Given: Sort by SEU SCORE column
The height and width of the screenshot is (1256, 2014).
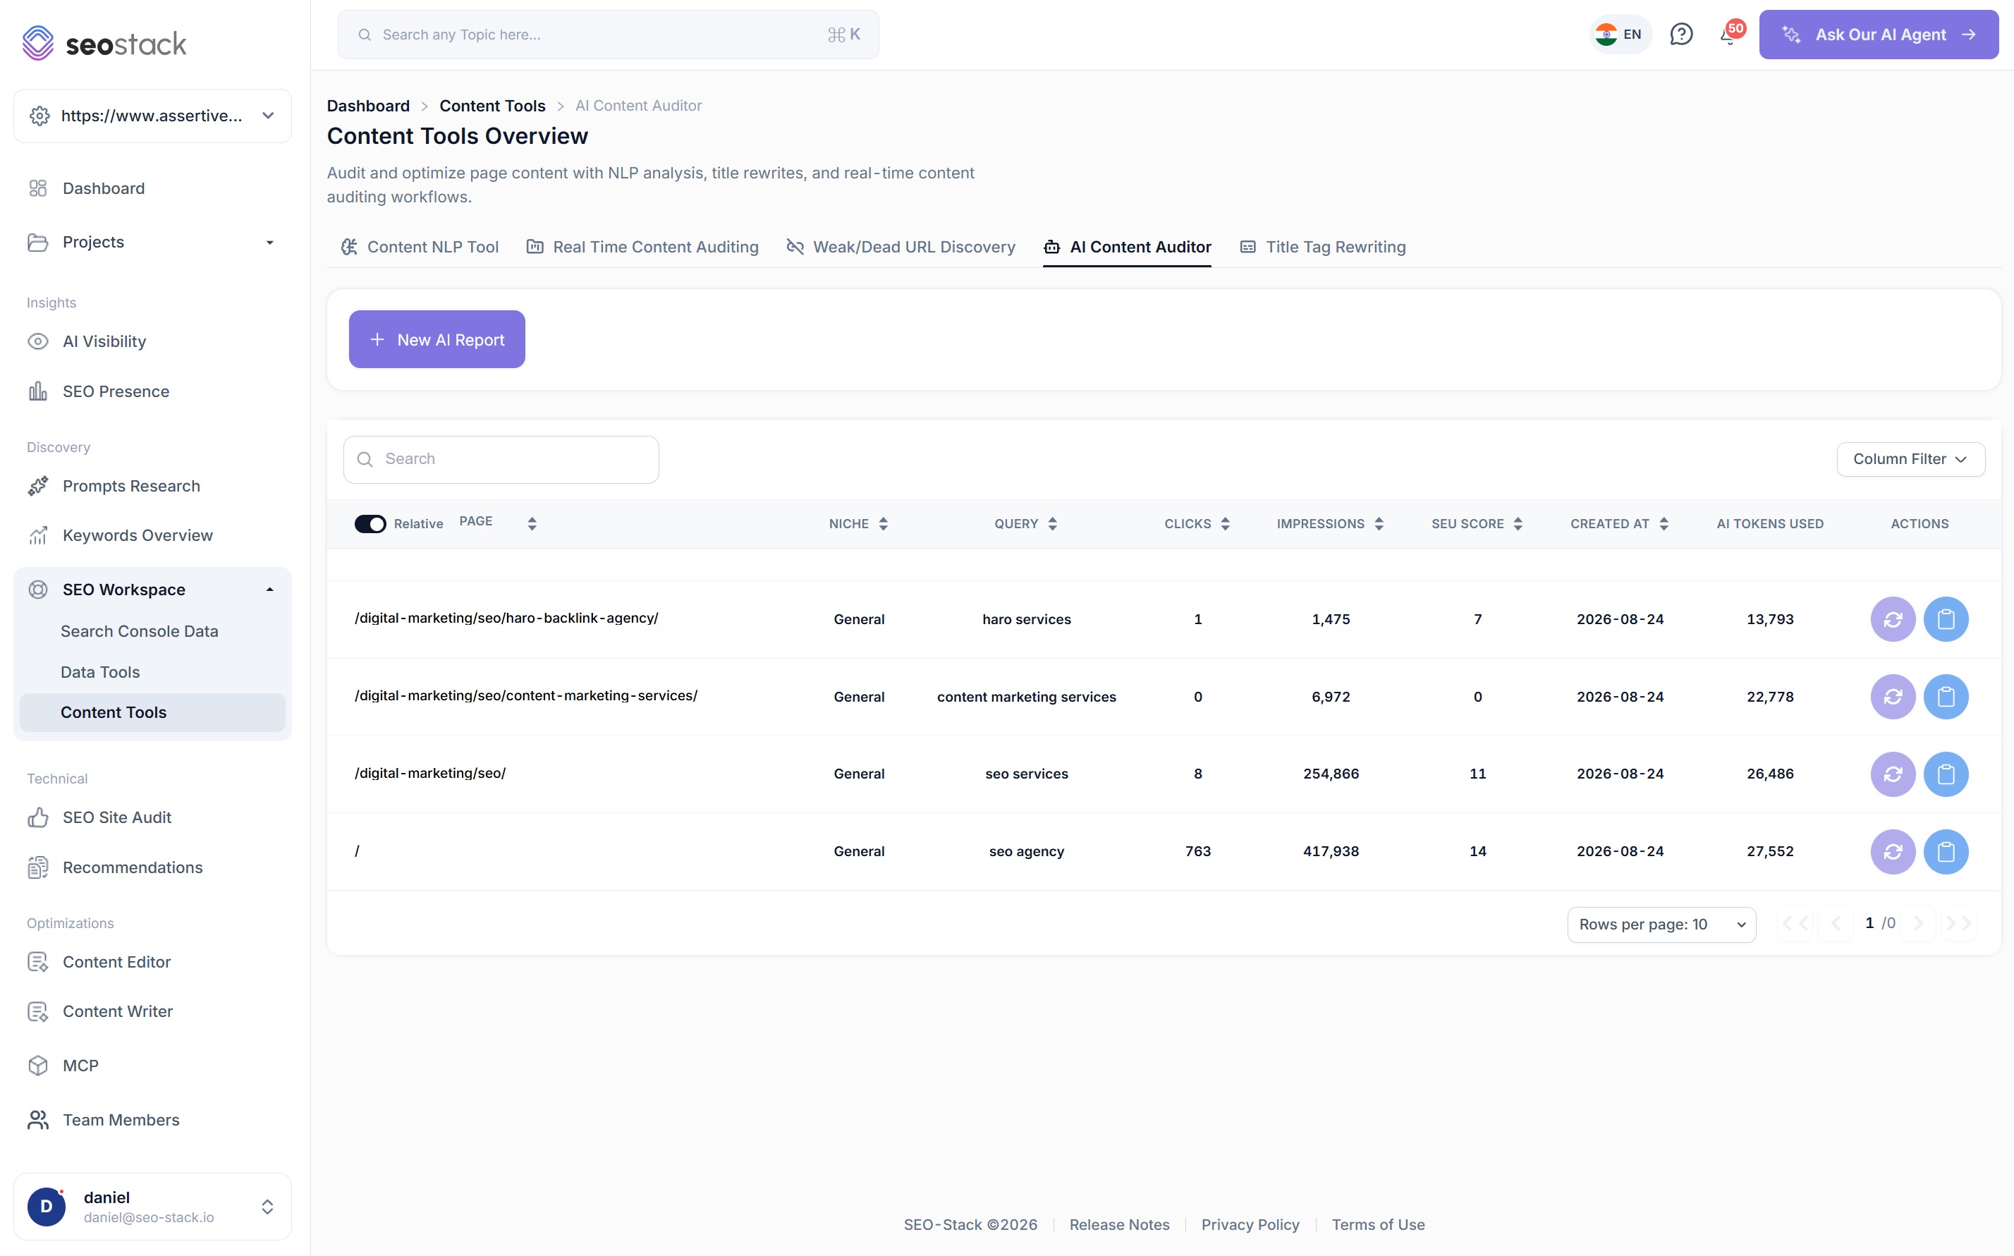Looking at the screenshot, I should click(x=1518, y=523).
